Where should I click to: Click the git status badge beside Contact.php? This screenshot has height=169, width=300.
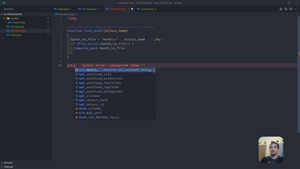48,23
